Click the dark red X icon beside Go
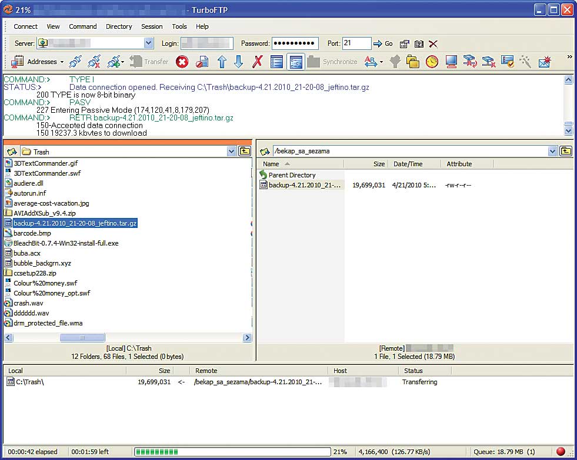 433,43
